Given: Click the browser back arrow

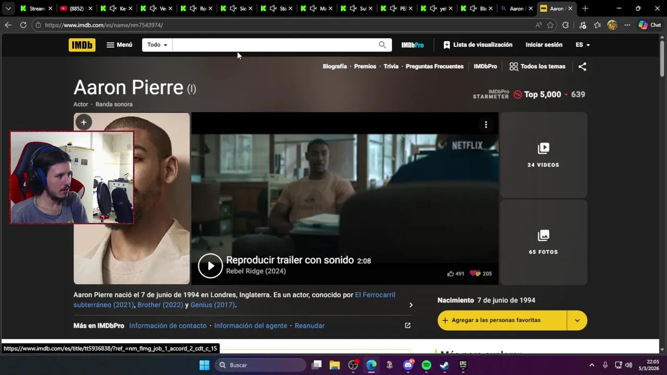Looking at the screenshot, I should 8,25.
